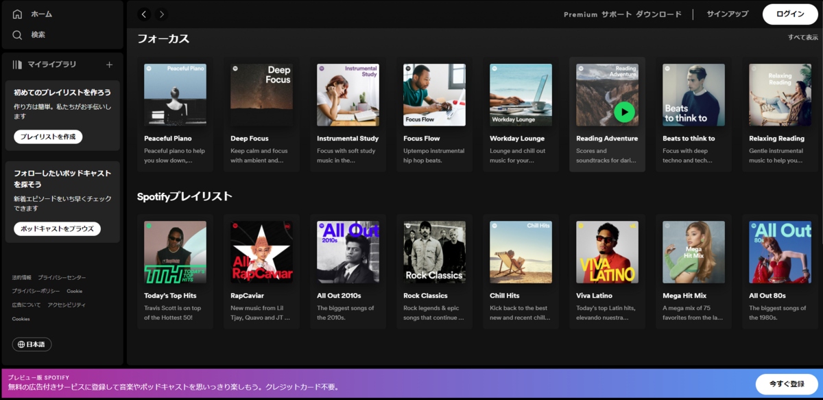This screenshot has height=400, width=823.
Task: Click 'The biggest songs of the 1980s.' description
Action: [778, 313]
